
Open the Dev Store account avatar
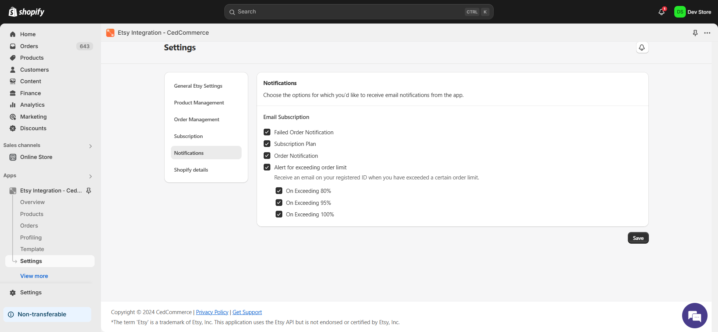tap(680, 12)
